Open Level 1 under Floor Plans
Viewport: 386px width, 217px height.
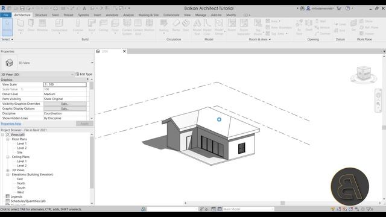(22, 143)
